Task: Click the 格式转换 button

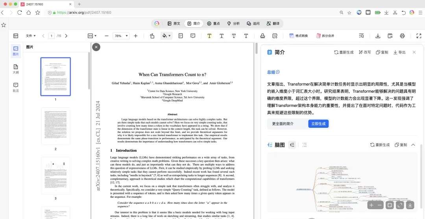Action: pos(298,36)
